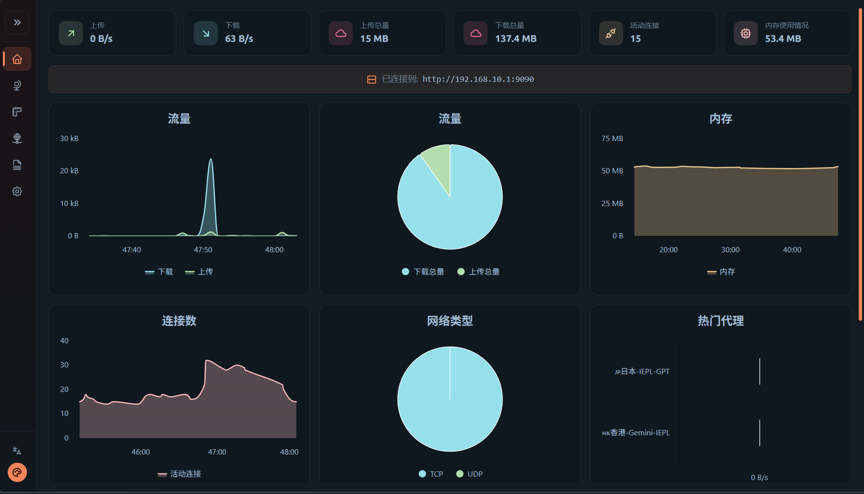864x494 pixels.
Task: Open the network globe-on-stand sidebar icon
Action: pyautogui.click(x=17, y=139)
